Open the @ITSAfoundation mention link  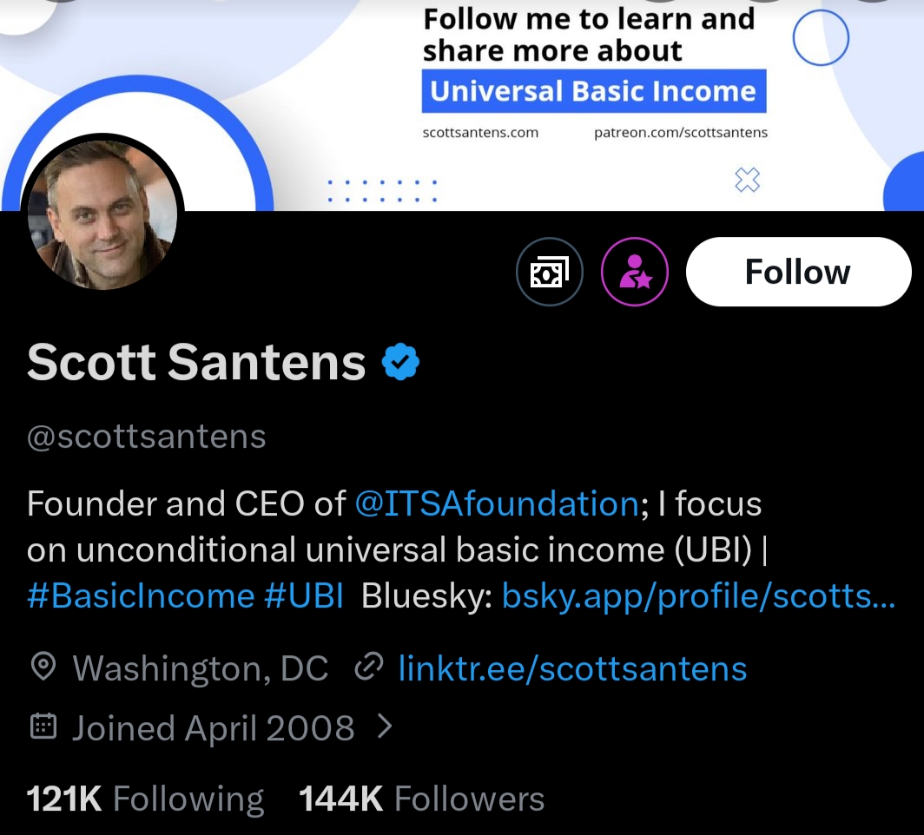[x=497, y=503]
